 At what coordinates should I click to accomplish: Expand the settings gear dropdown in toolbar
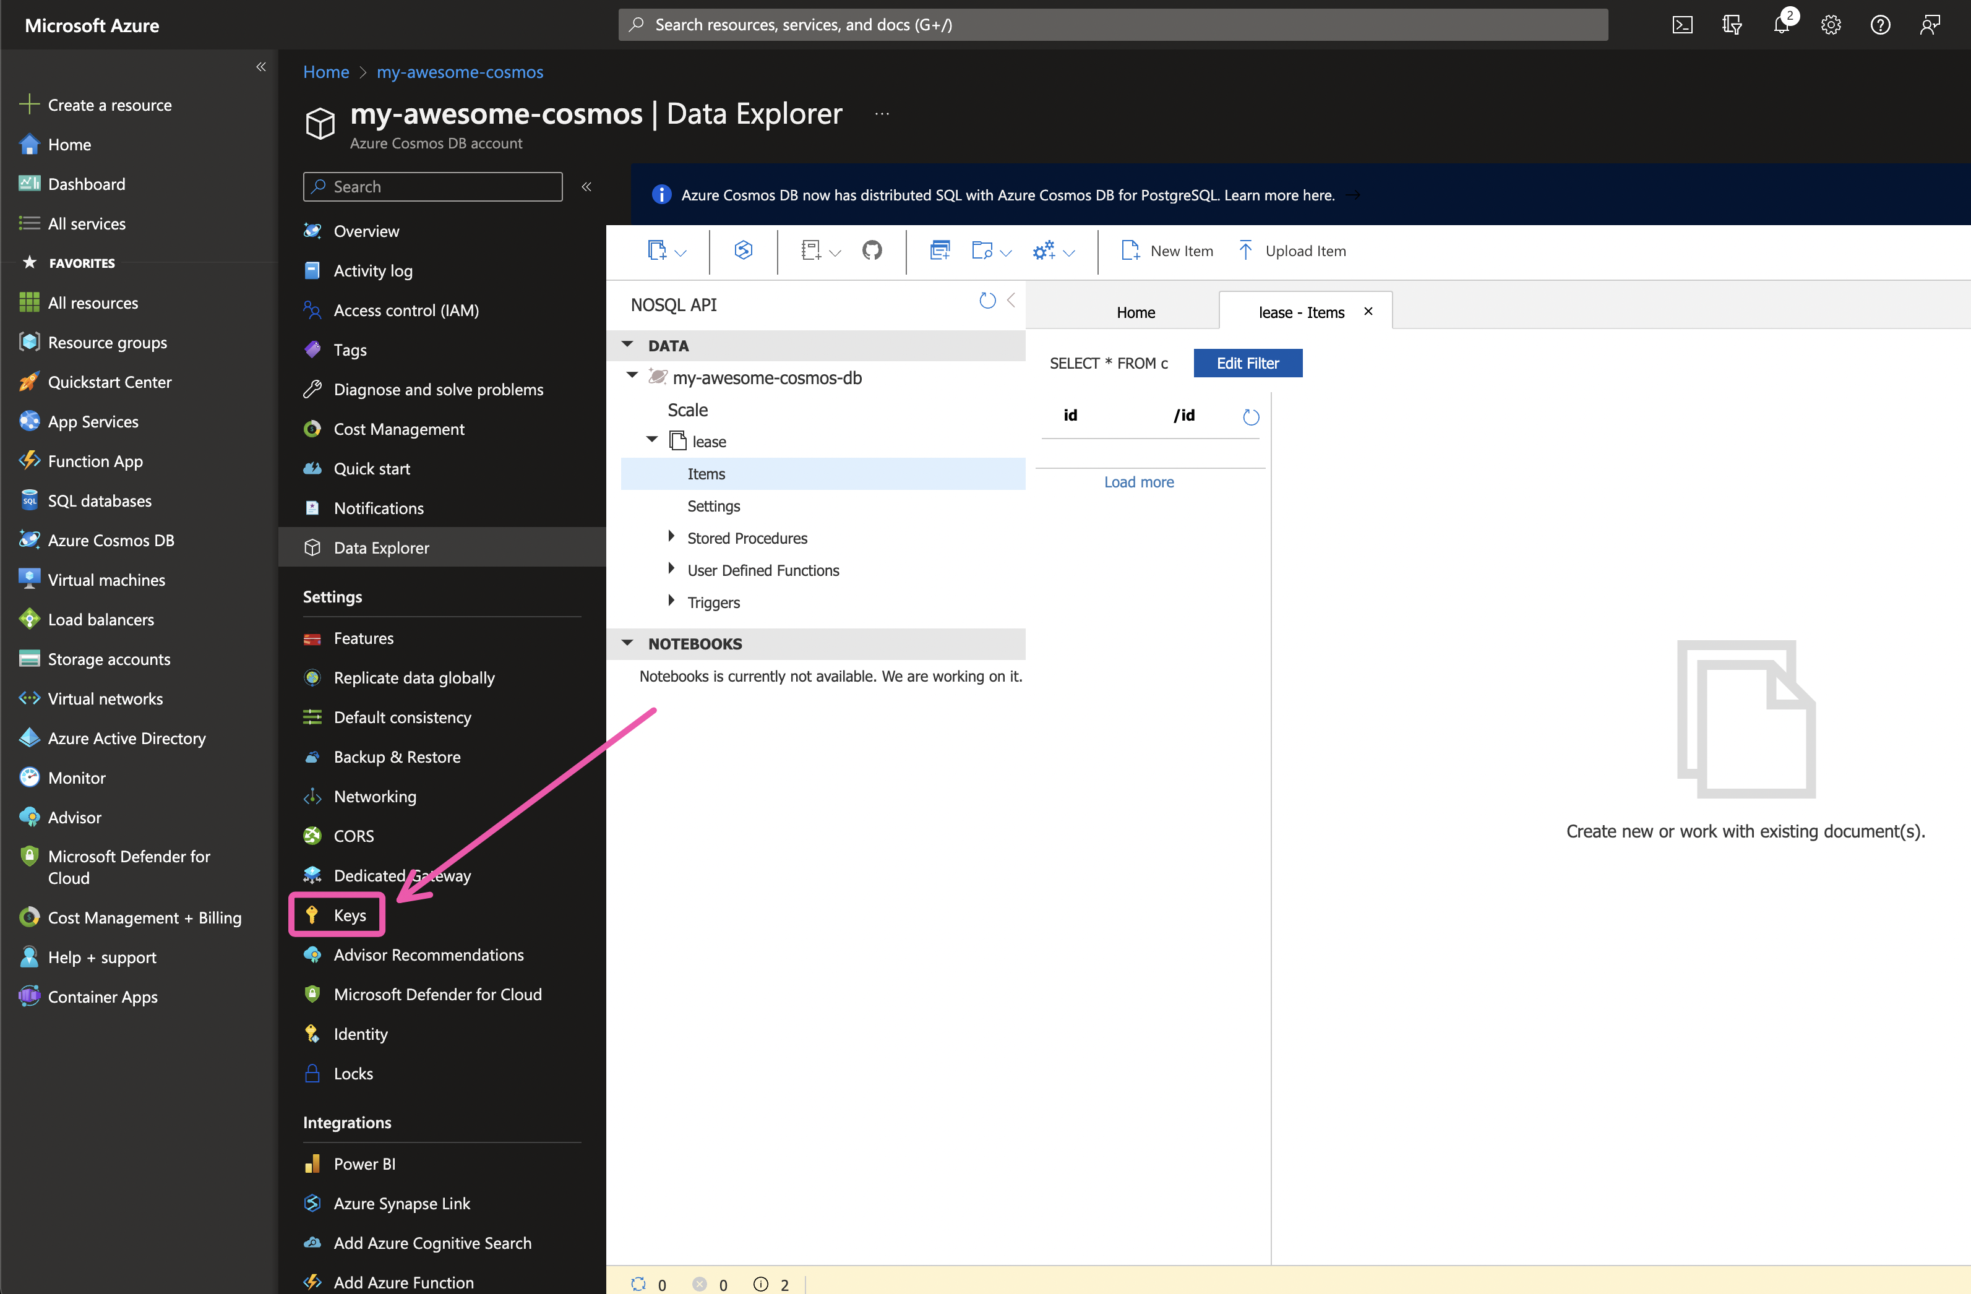coord(1069,252)
